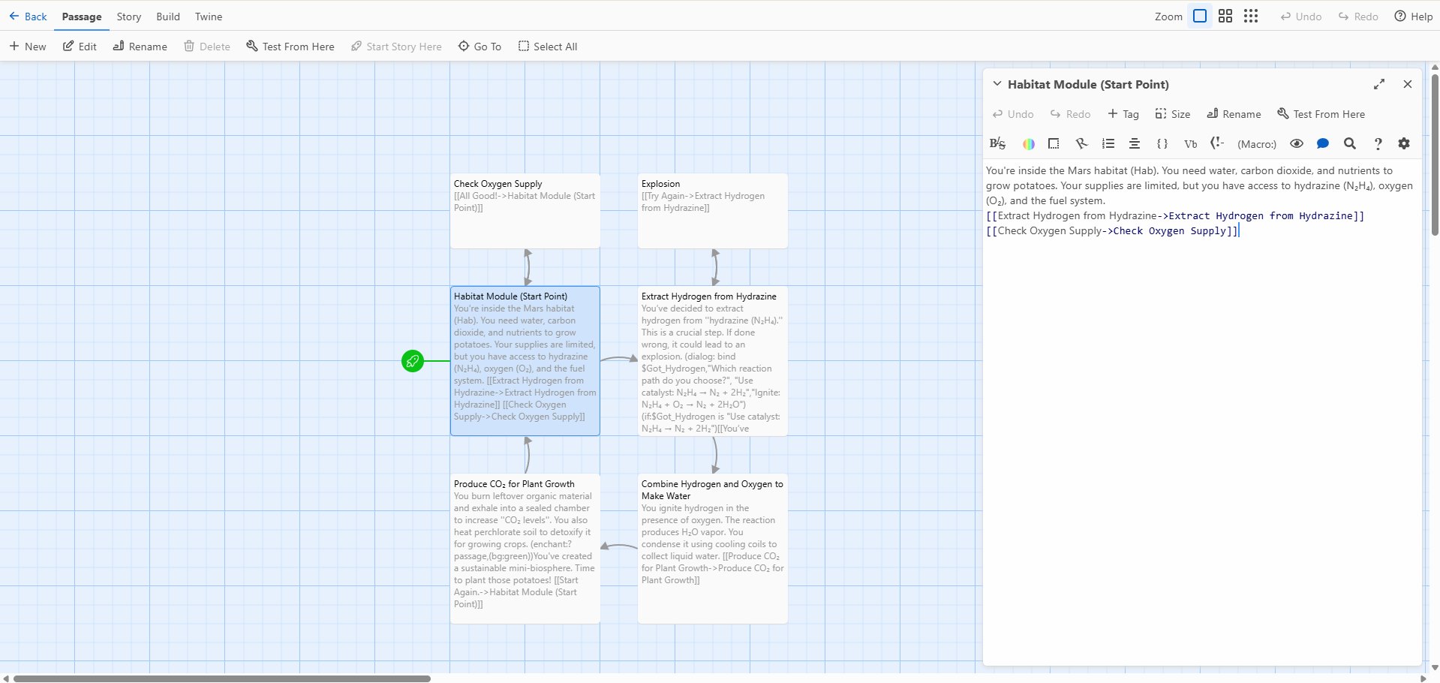Screen dimensions: 1440x683
Task: Switch to the Story tab
Action: (x=128, y=17)
